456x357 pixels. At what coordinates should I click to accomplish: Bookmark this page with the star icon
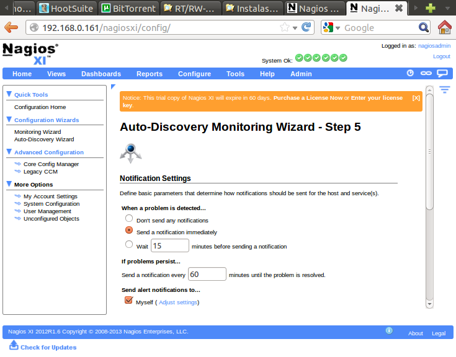pos(285,27)
